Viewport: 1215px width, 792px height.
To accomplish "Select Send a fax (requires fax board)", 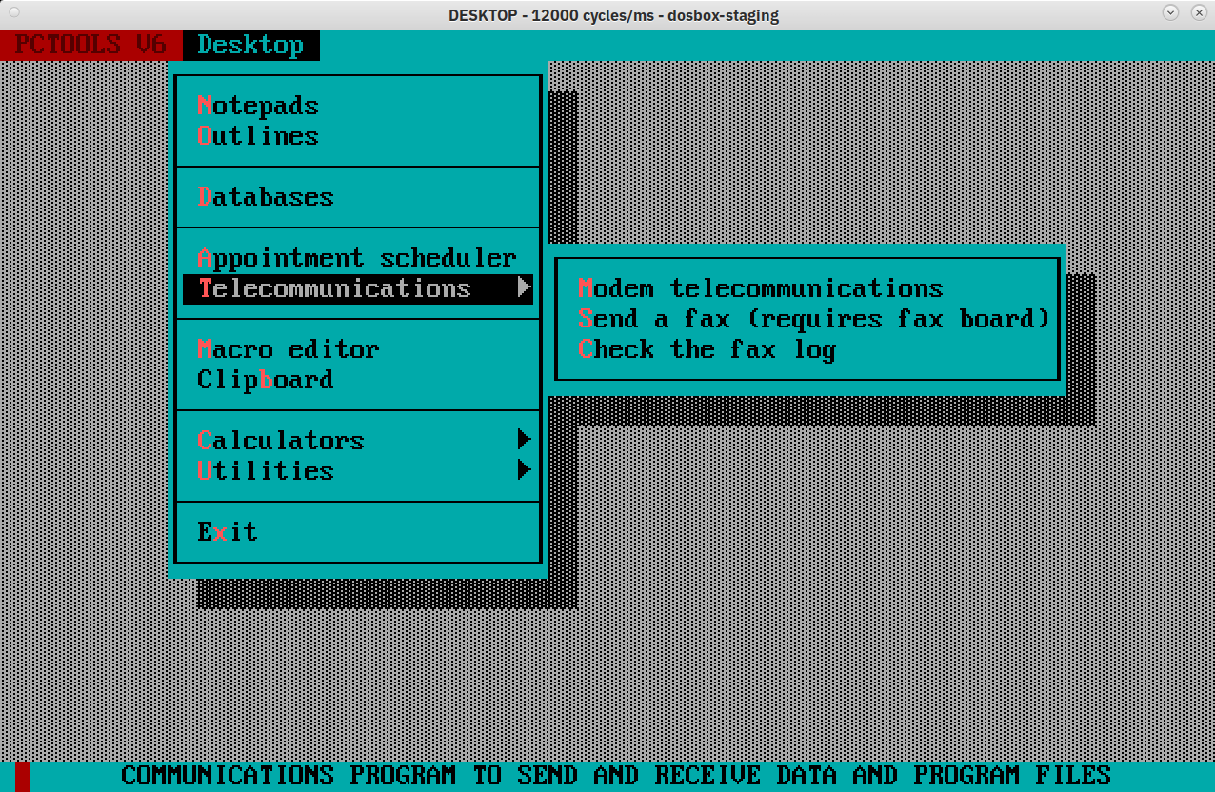I will click(x=812, y=319).
